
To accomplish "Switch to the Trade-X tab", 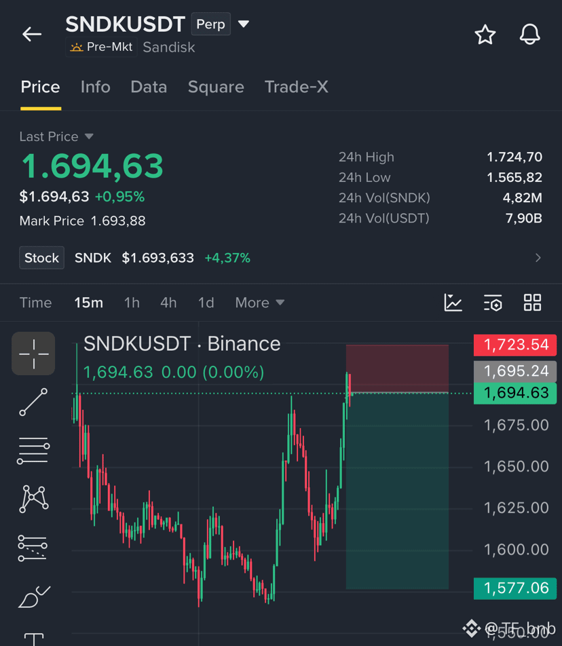I will [296, 87].
